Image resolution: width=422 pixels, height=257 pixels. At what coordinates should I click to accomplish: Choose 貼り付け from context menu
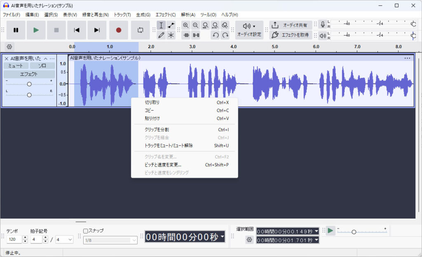184,118
